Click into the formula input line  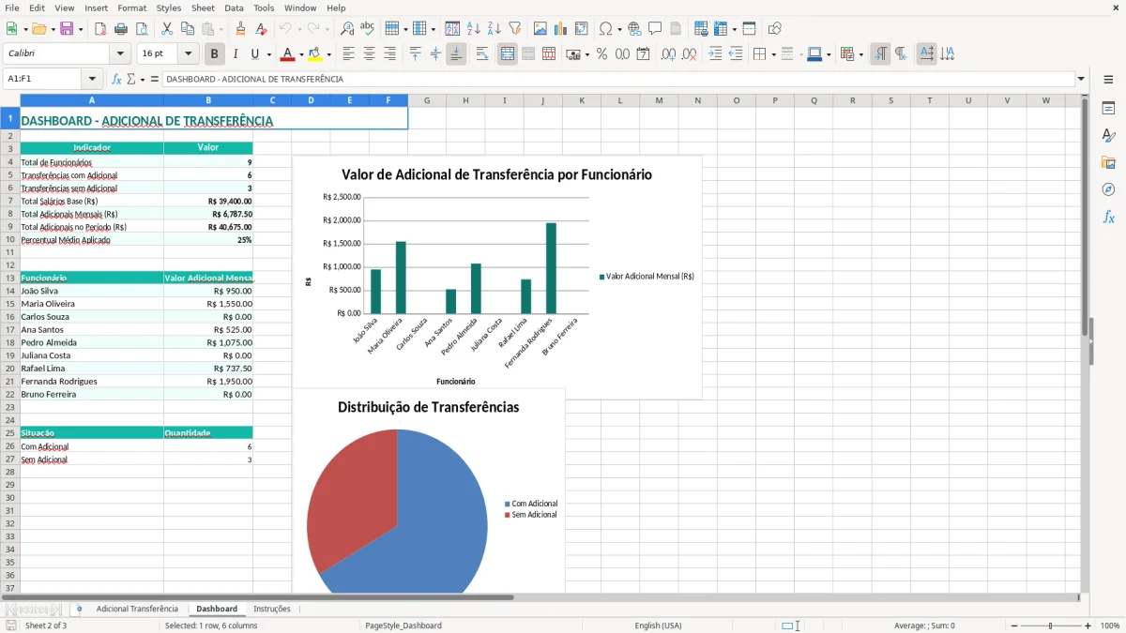617,80
